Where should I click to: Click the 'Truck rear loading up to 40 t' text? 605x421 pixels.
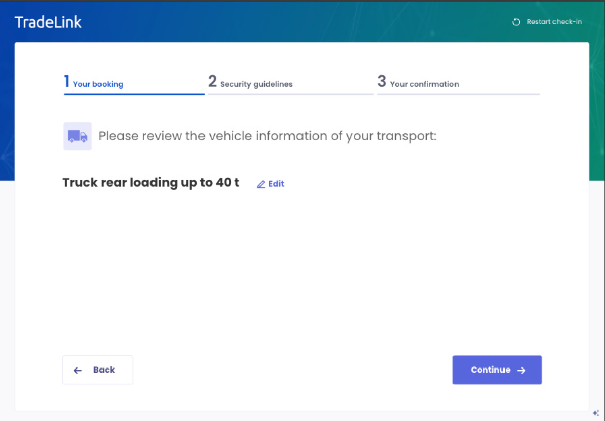pyautogui.click(x=150, y=183)
